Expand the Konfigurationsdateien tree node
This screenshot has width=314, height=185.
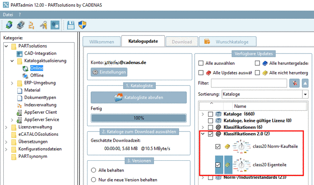(6, 149)
